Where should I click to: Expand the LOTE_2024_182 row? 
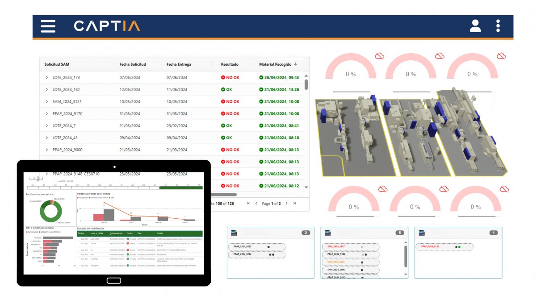pos(46,89)
